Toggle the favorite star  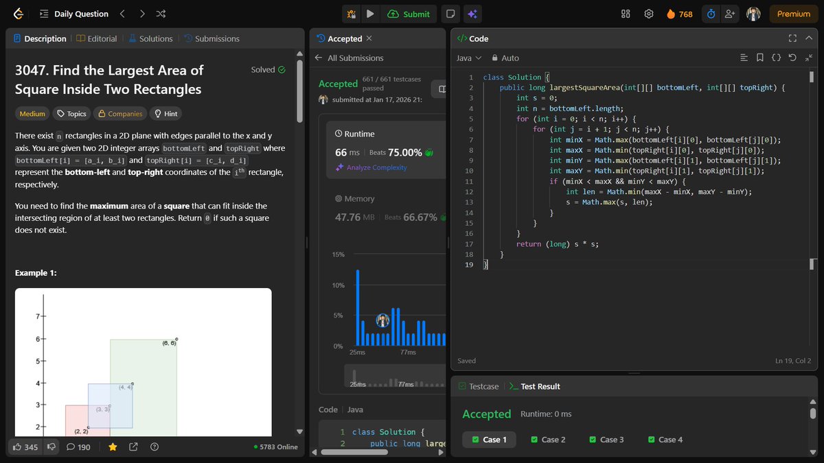(113, 447)
